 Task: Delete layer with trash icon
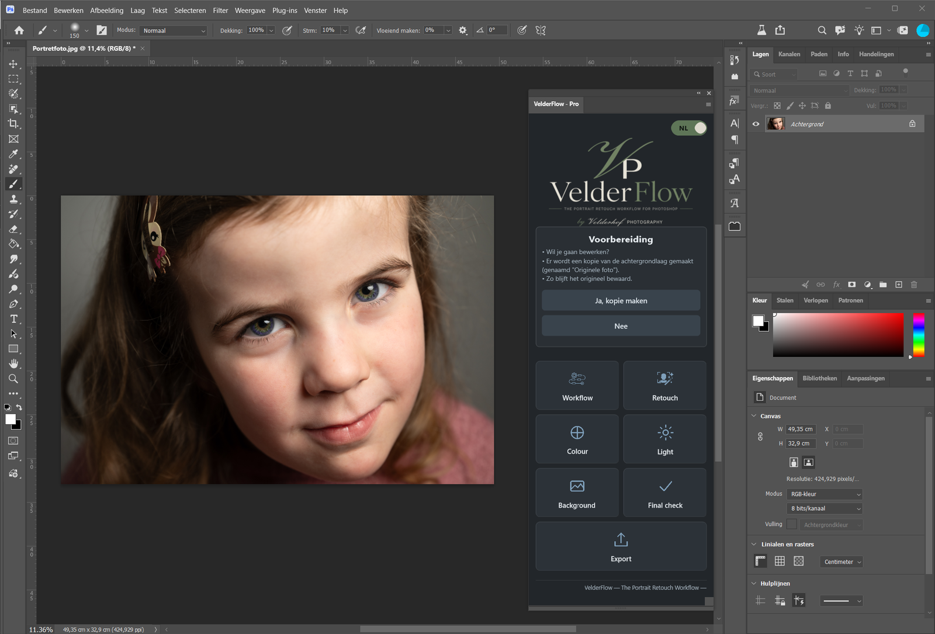(914, 285)
